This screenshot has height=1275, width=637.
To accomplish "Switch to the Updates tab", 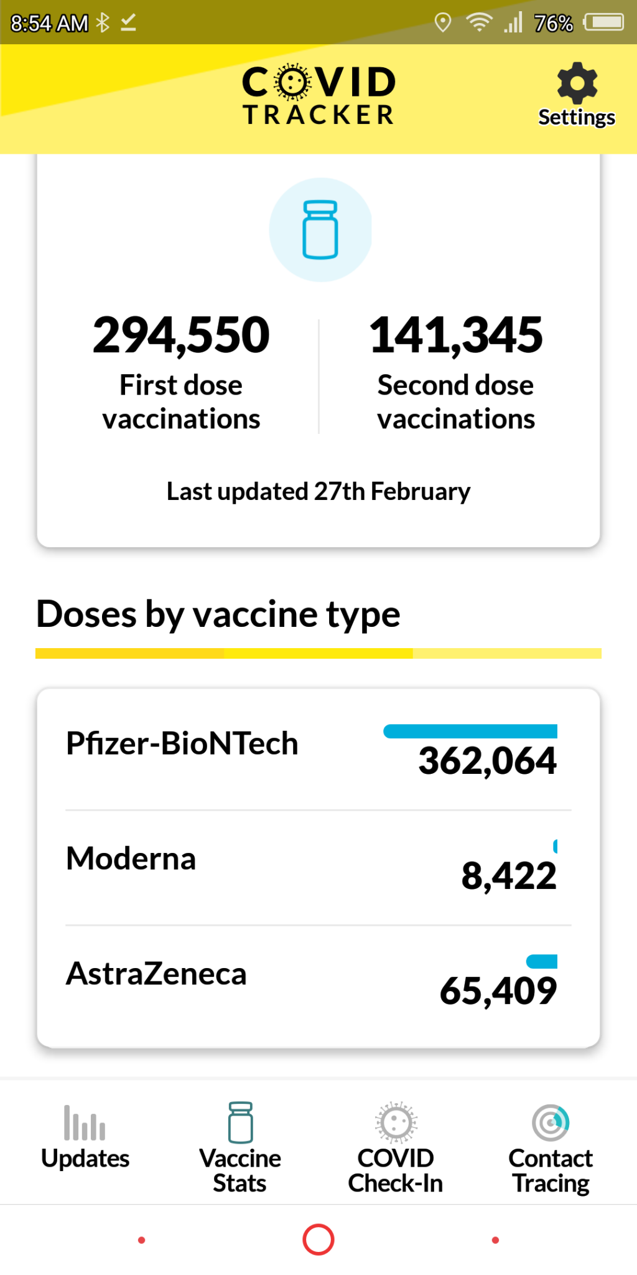I will point(85,1158).
